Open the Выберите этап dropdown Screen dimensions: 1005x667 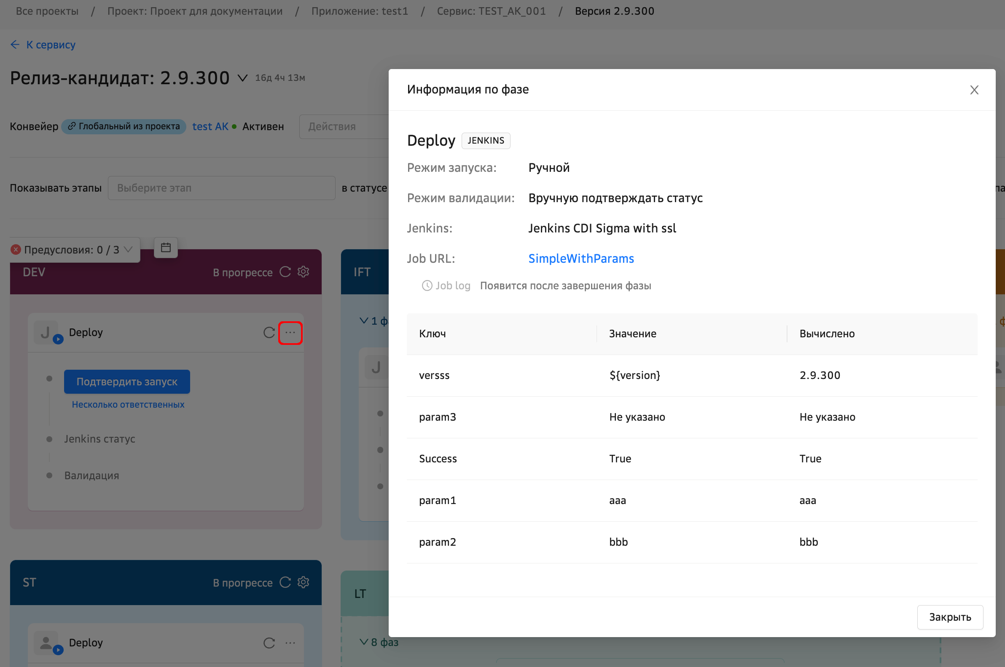pyautogui.click(x=221, y=188)
